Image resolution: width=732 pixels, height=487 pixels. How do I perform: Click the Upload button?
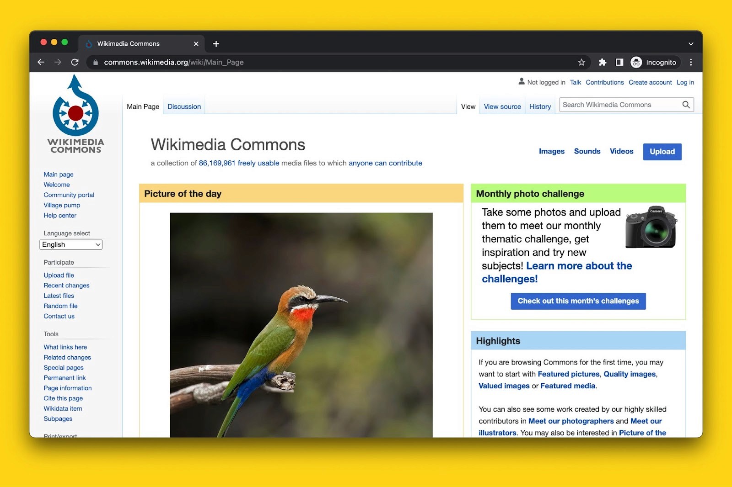click(x=662, y=152)
